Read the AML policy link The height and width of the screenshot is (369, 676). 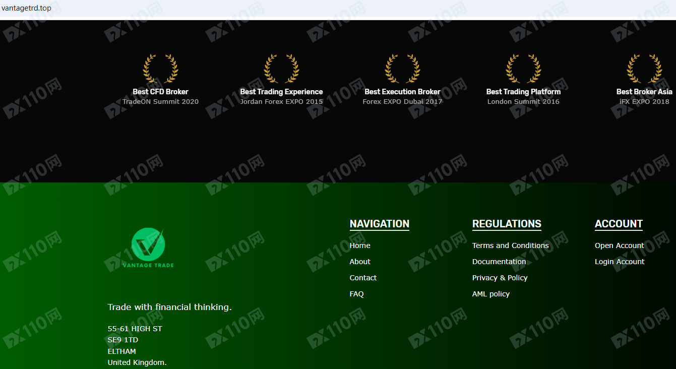pyautogui.click(x=490, y=294)
